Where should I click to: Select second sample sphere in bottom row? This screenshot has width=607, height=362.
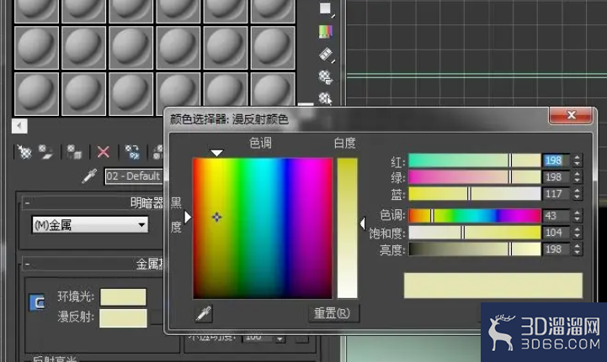click(x=84, y=94)
